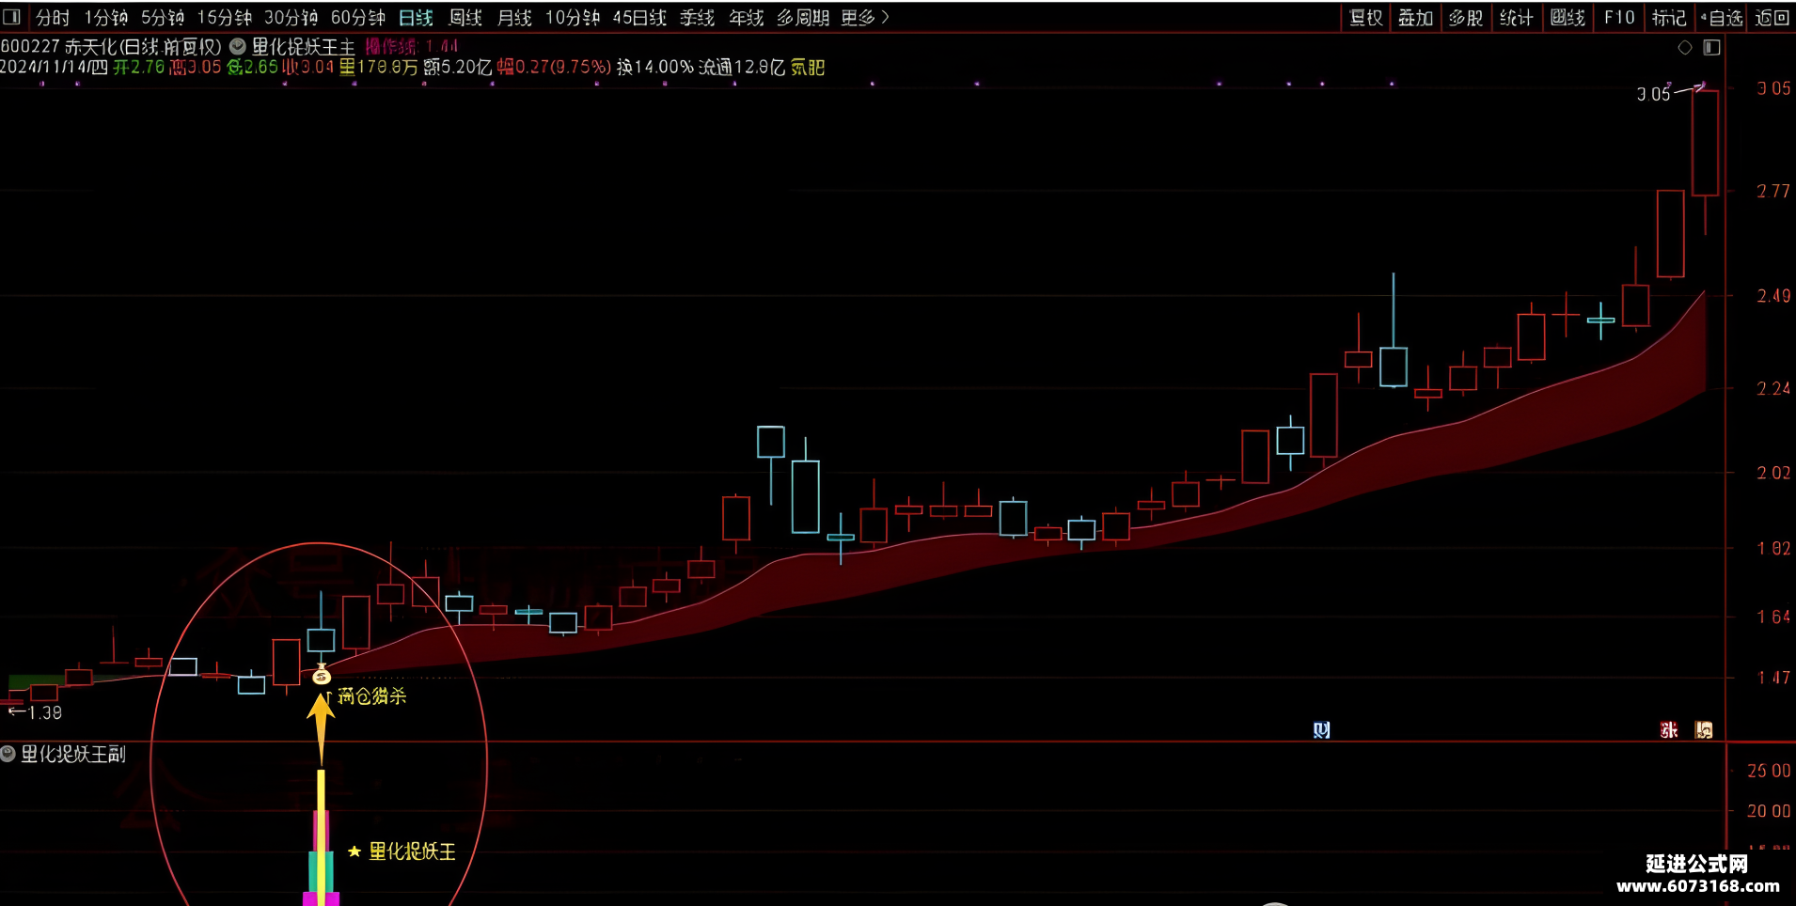Open the main indicator settings circle icon
Image resolution: width=1796 pixels, height=906 pixels.
click(238, 46)
